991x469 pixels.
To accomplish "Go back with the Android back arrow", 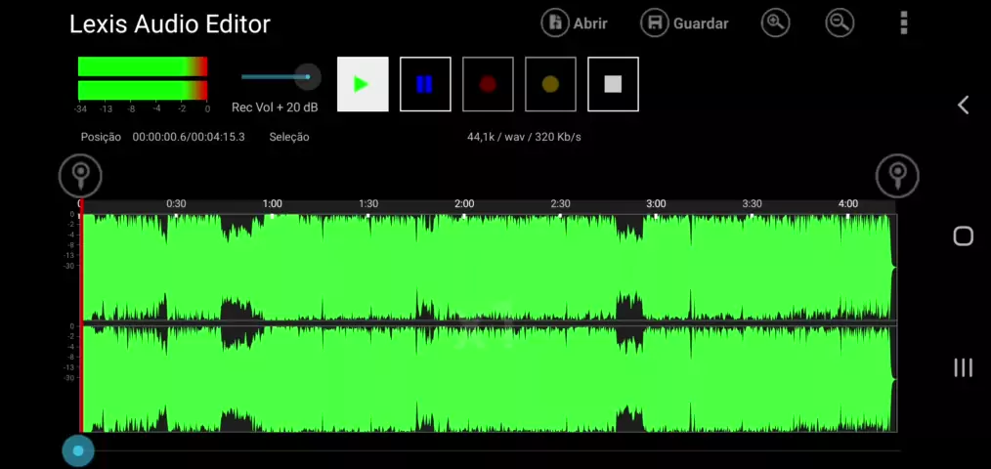I will tap(964, 105).
